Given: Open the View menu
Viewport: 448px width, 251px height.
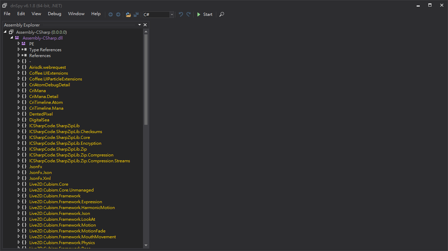Looking at the screenshot, I should point(36,14).
